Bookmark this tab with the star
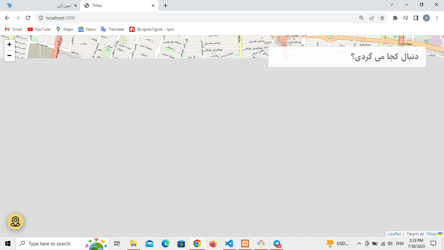The image size is (444, 250). click(382, 18)
